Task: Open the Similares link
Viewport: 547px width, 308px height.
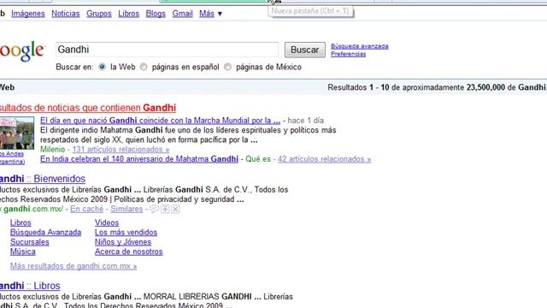Action: pos(126,209)
